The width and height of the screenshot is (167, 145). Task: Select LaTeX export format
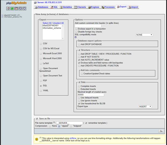tap(41, 64)
